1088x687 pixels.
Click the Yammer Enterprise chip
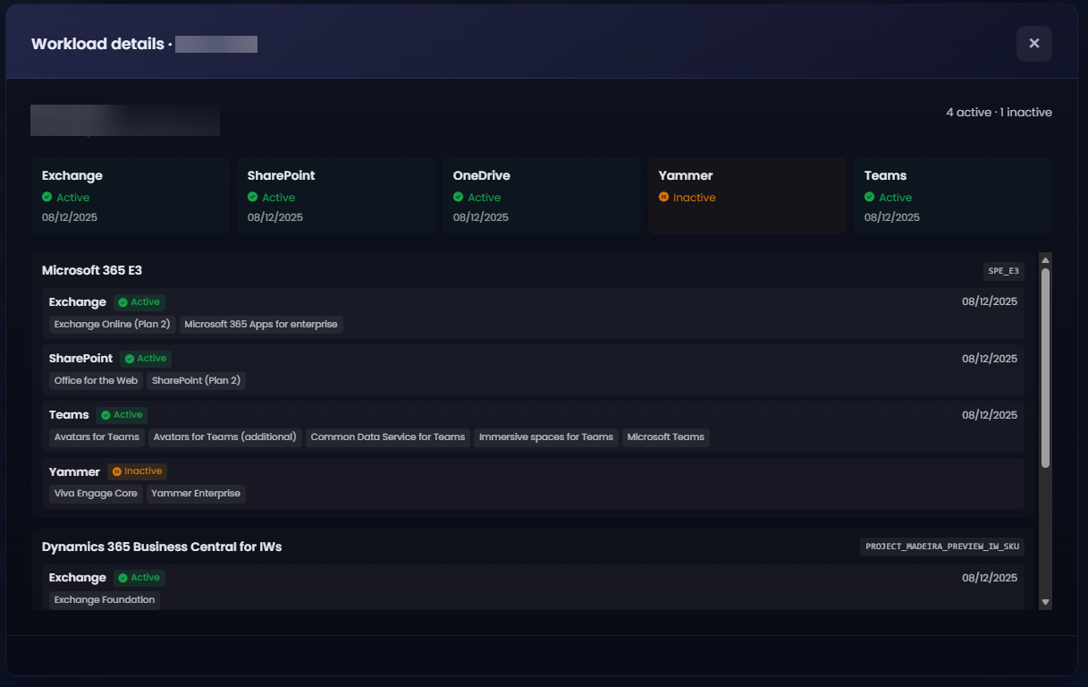click(x=196, y=493)
